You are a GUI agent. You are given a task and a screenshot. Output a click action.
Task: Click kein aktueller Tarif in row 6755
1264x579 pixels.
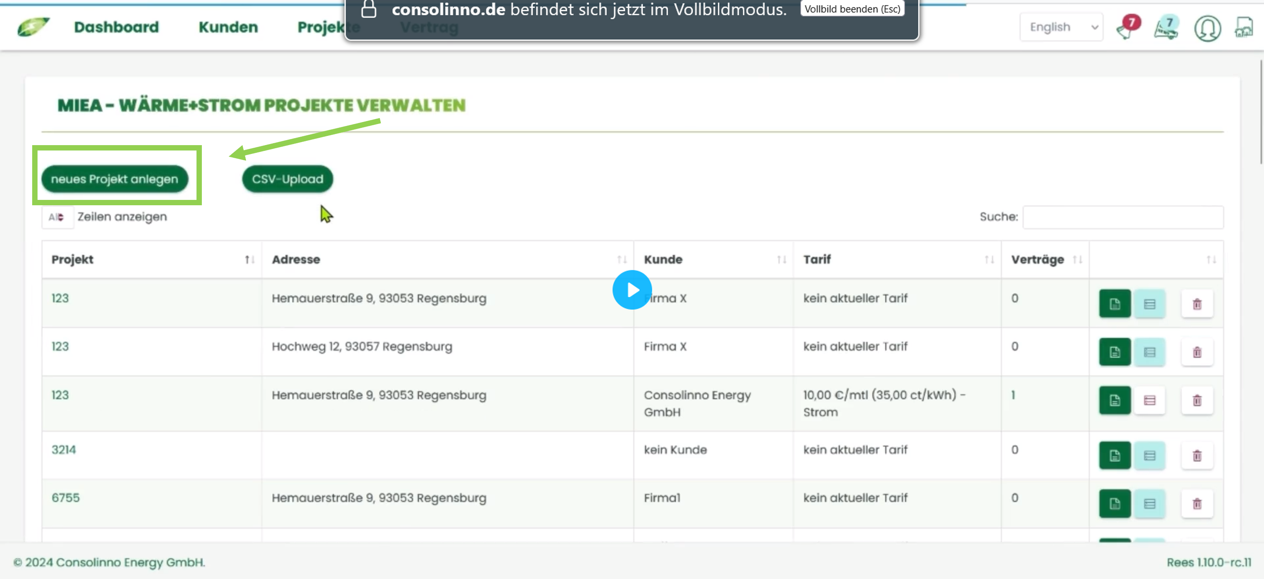pos(855,497)
